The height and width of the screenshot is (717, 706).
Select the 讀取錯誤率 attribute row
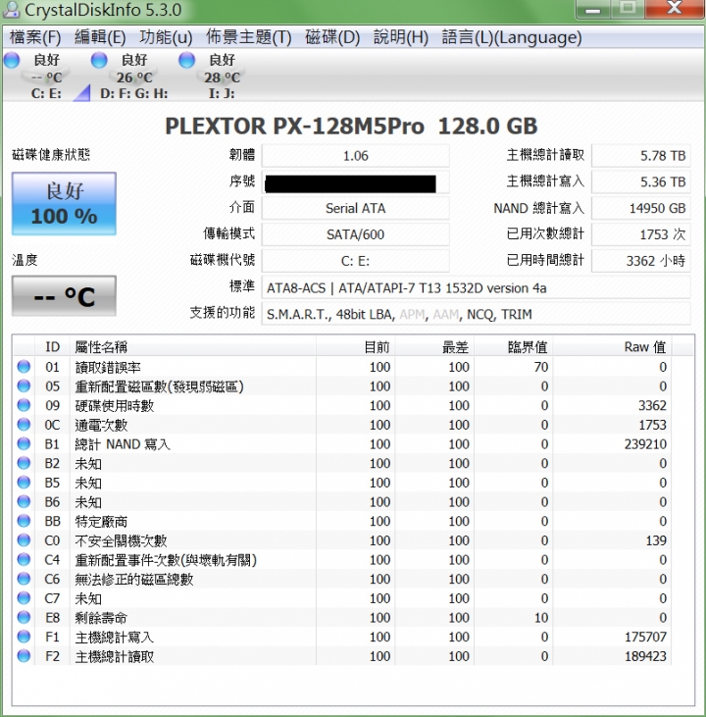tap(342, 367)
